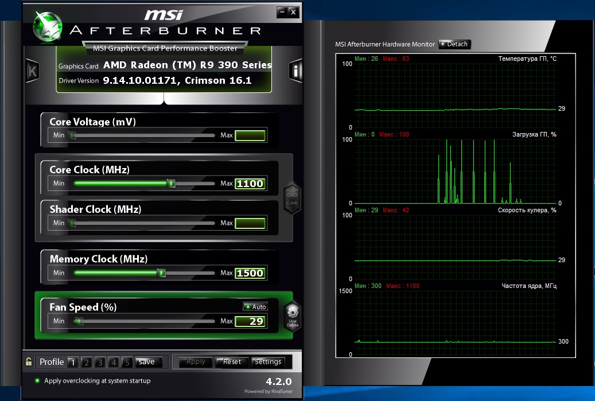Click the AMD Radeon R9 390 Series text
595x401 pixels.
click(188, 65)
